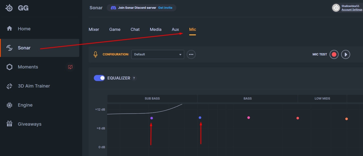The height and width of the screenshot is (156, 363).
Task: Open Engine in the sidebar
Action: (x=25, y=105)
